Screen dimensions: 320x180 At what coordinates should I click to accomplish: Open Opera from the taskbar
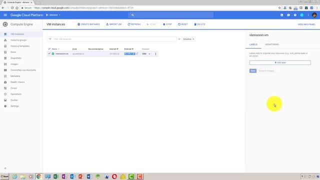[114, 176]
